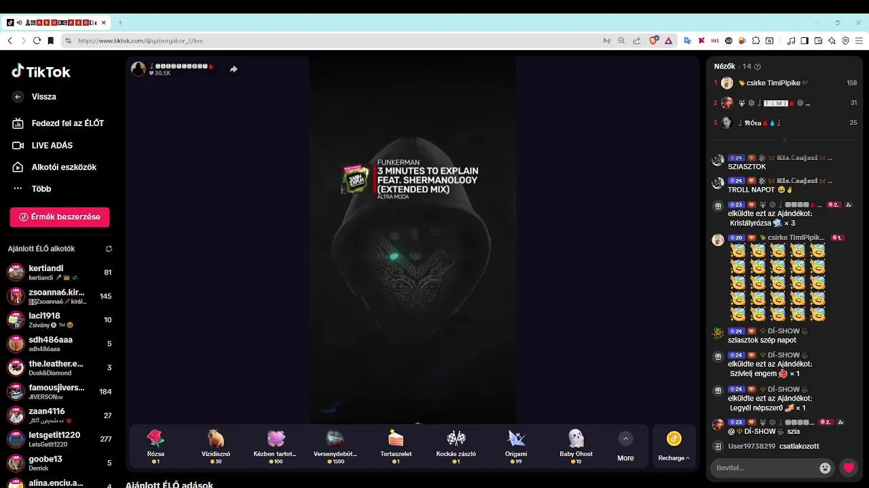Send a heart like

click(849, 468)
